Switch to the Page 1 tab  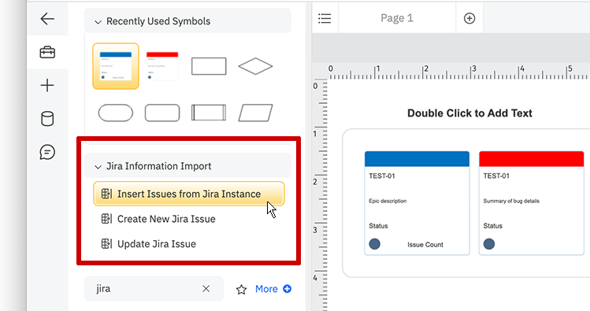(x=397, y=18)
